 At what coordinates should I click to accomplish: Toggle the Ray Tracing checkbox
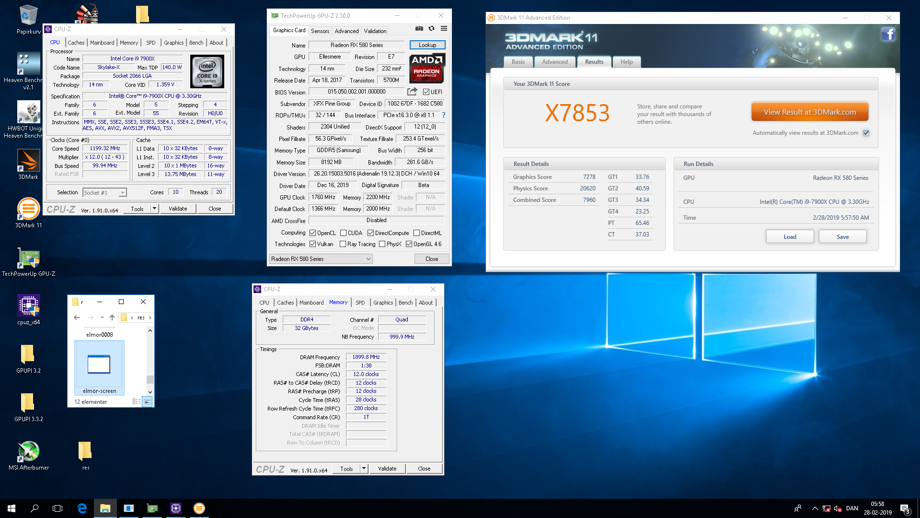pos(343,244)
